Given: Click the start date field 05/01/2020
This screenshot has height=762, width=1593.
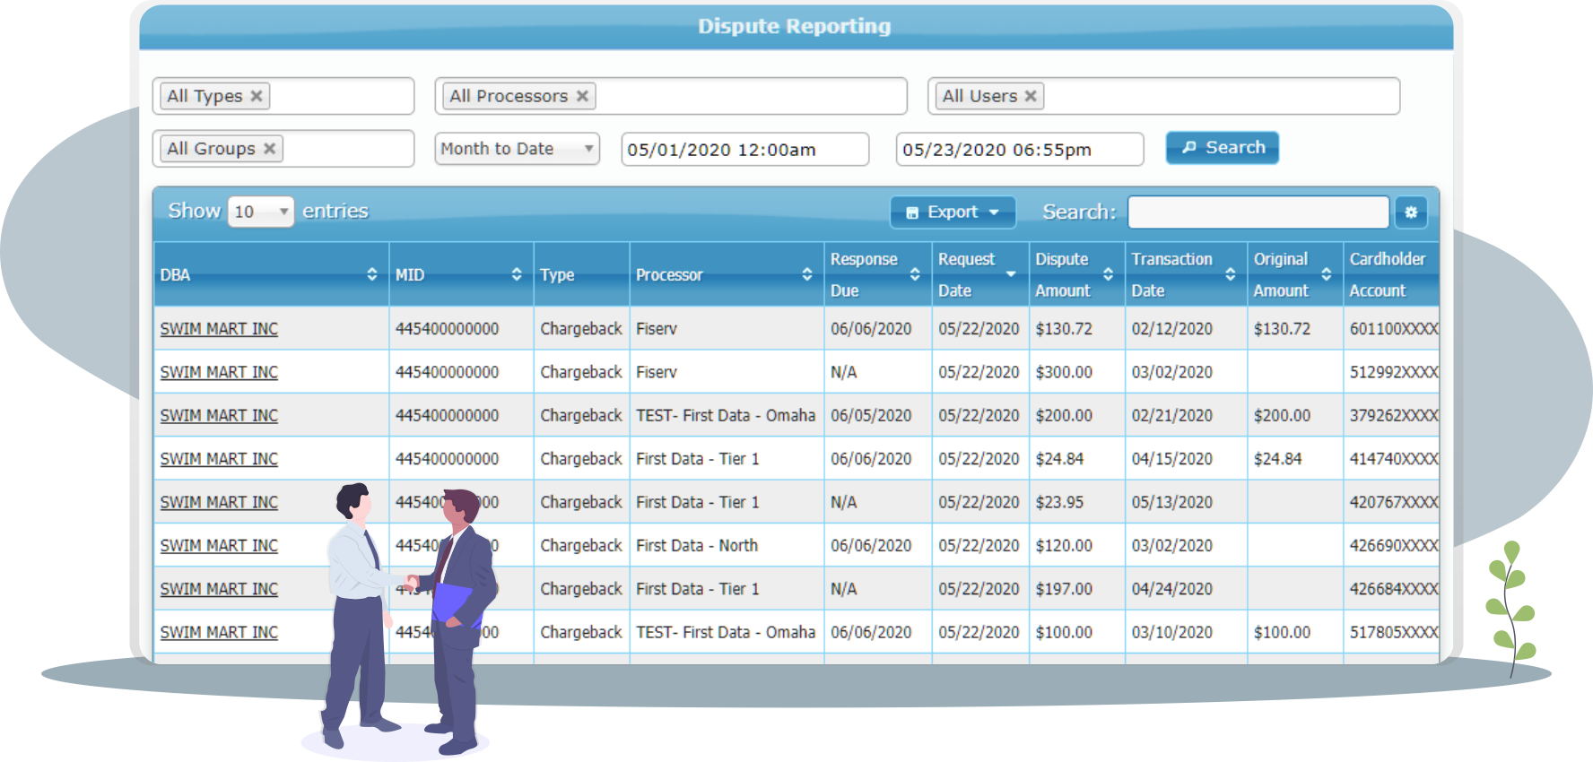Looking at the screenshot, I should point(744,150).
